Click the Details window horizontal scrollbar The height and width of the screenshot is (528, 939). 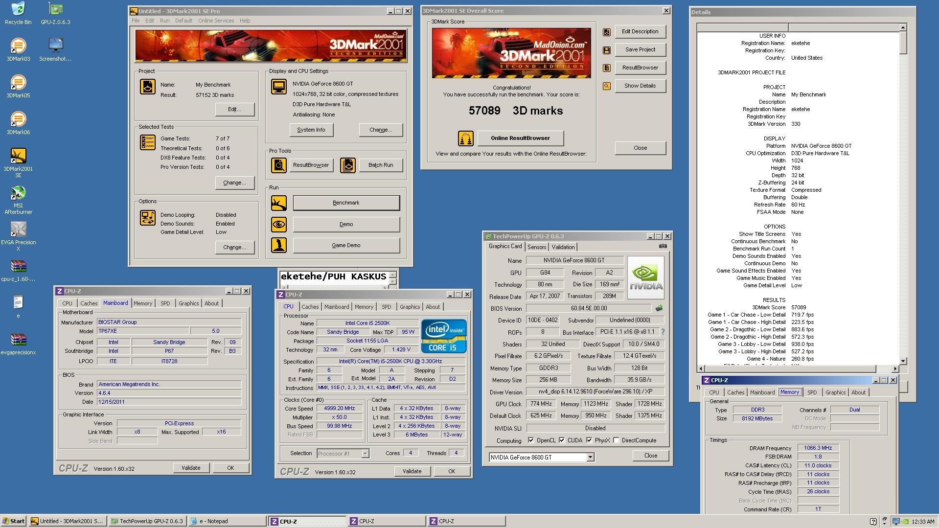coord(798,368)
